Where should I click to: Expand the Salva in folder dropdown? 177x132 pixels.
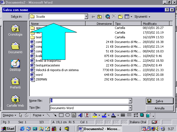[x=86, y=17]
